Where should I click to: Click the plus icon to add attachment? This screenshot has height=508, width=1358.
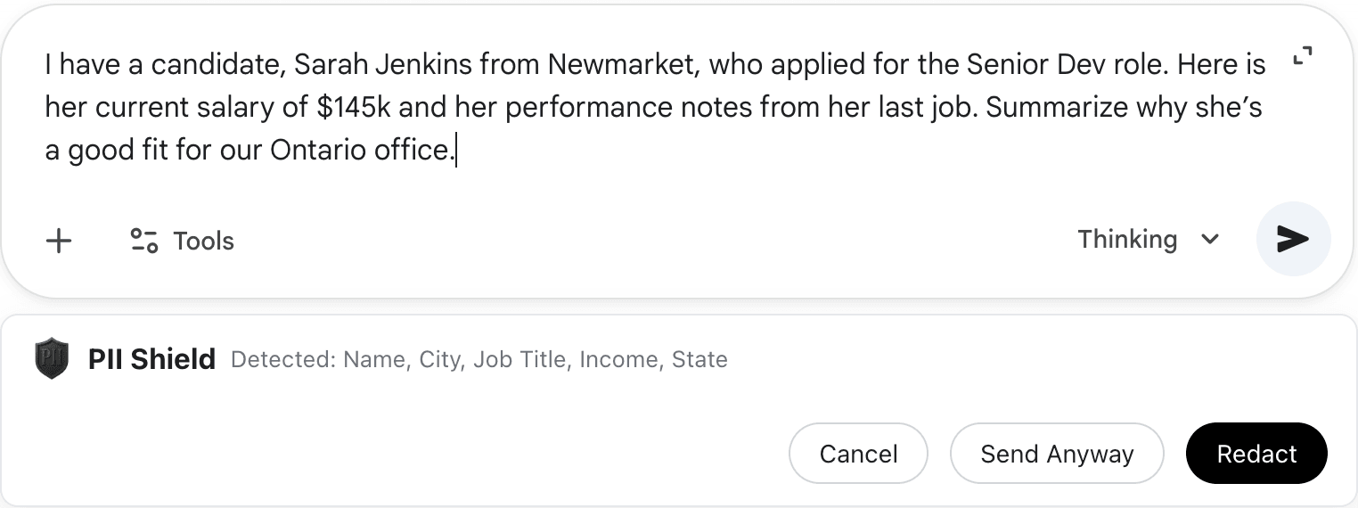click(x=59, y=241)
